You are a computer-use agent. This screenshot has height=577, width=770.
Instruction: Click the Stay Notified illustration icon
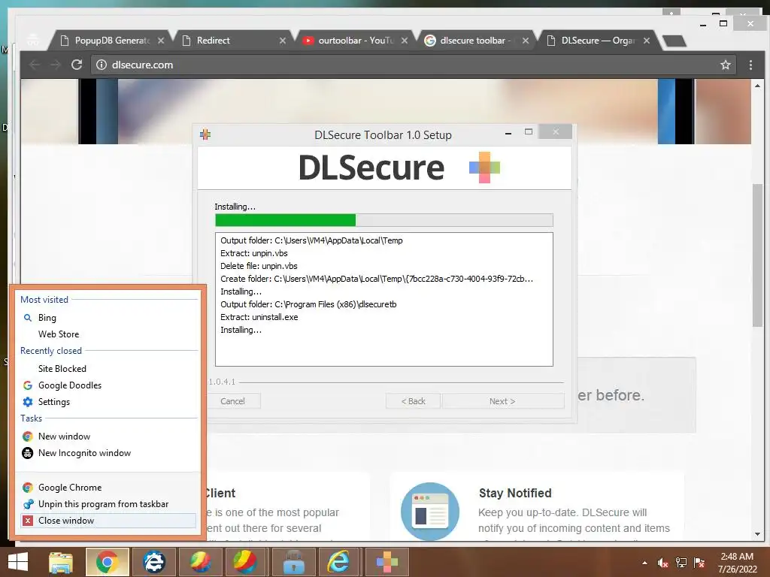[x=430, y=511]
